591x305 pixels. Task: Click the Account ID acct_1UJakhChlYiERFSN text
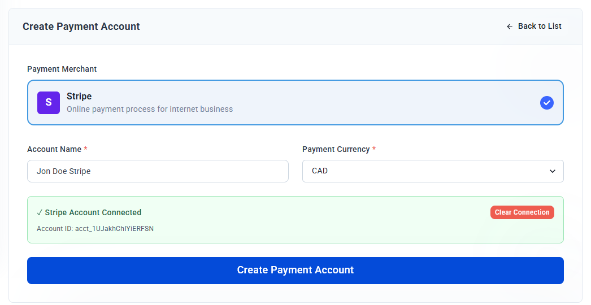[x=95, y=229]
